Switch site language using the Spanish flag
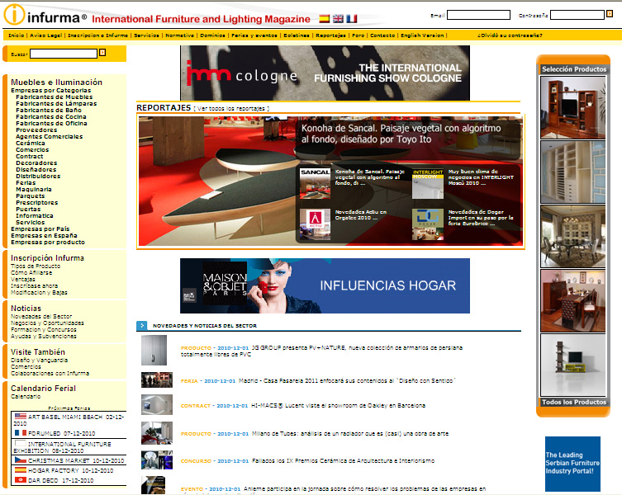Screen dimensions: 622x495 (325, 18)
